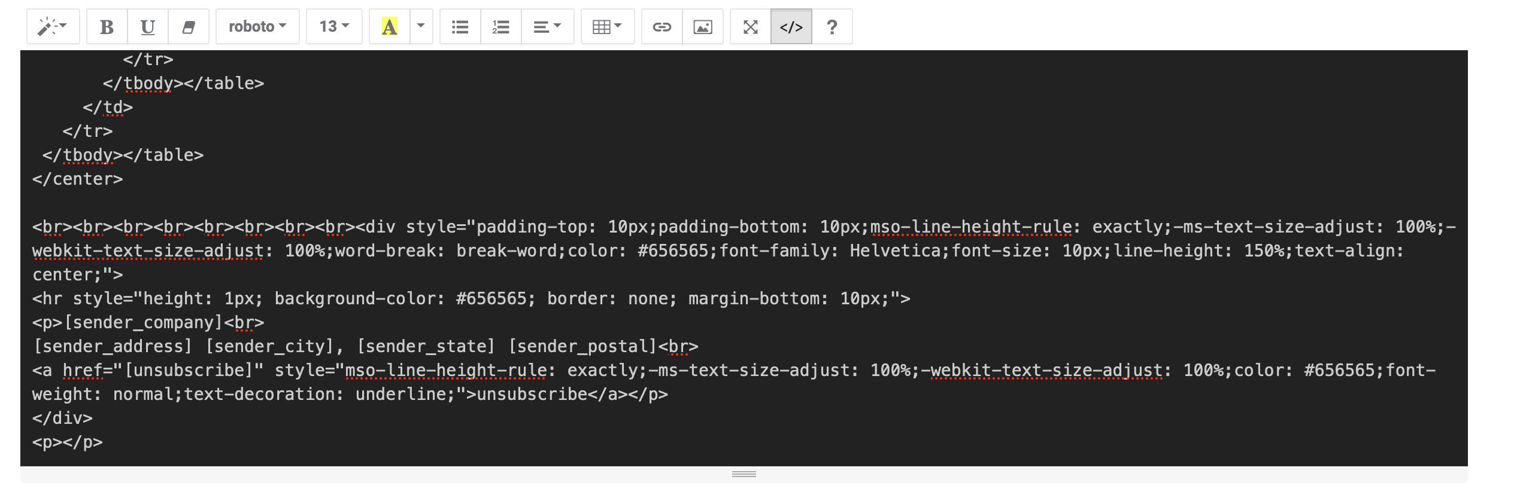Open the font size 13 dropdown

(334, 27)
